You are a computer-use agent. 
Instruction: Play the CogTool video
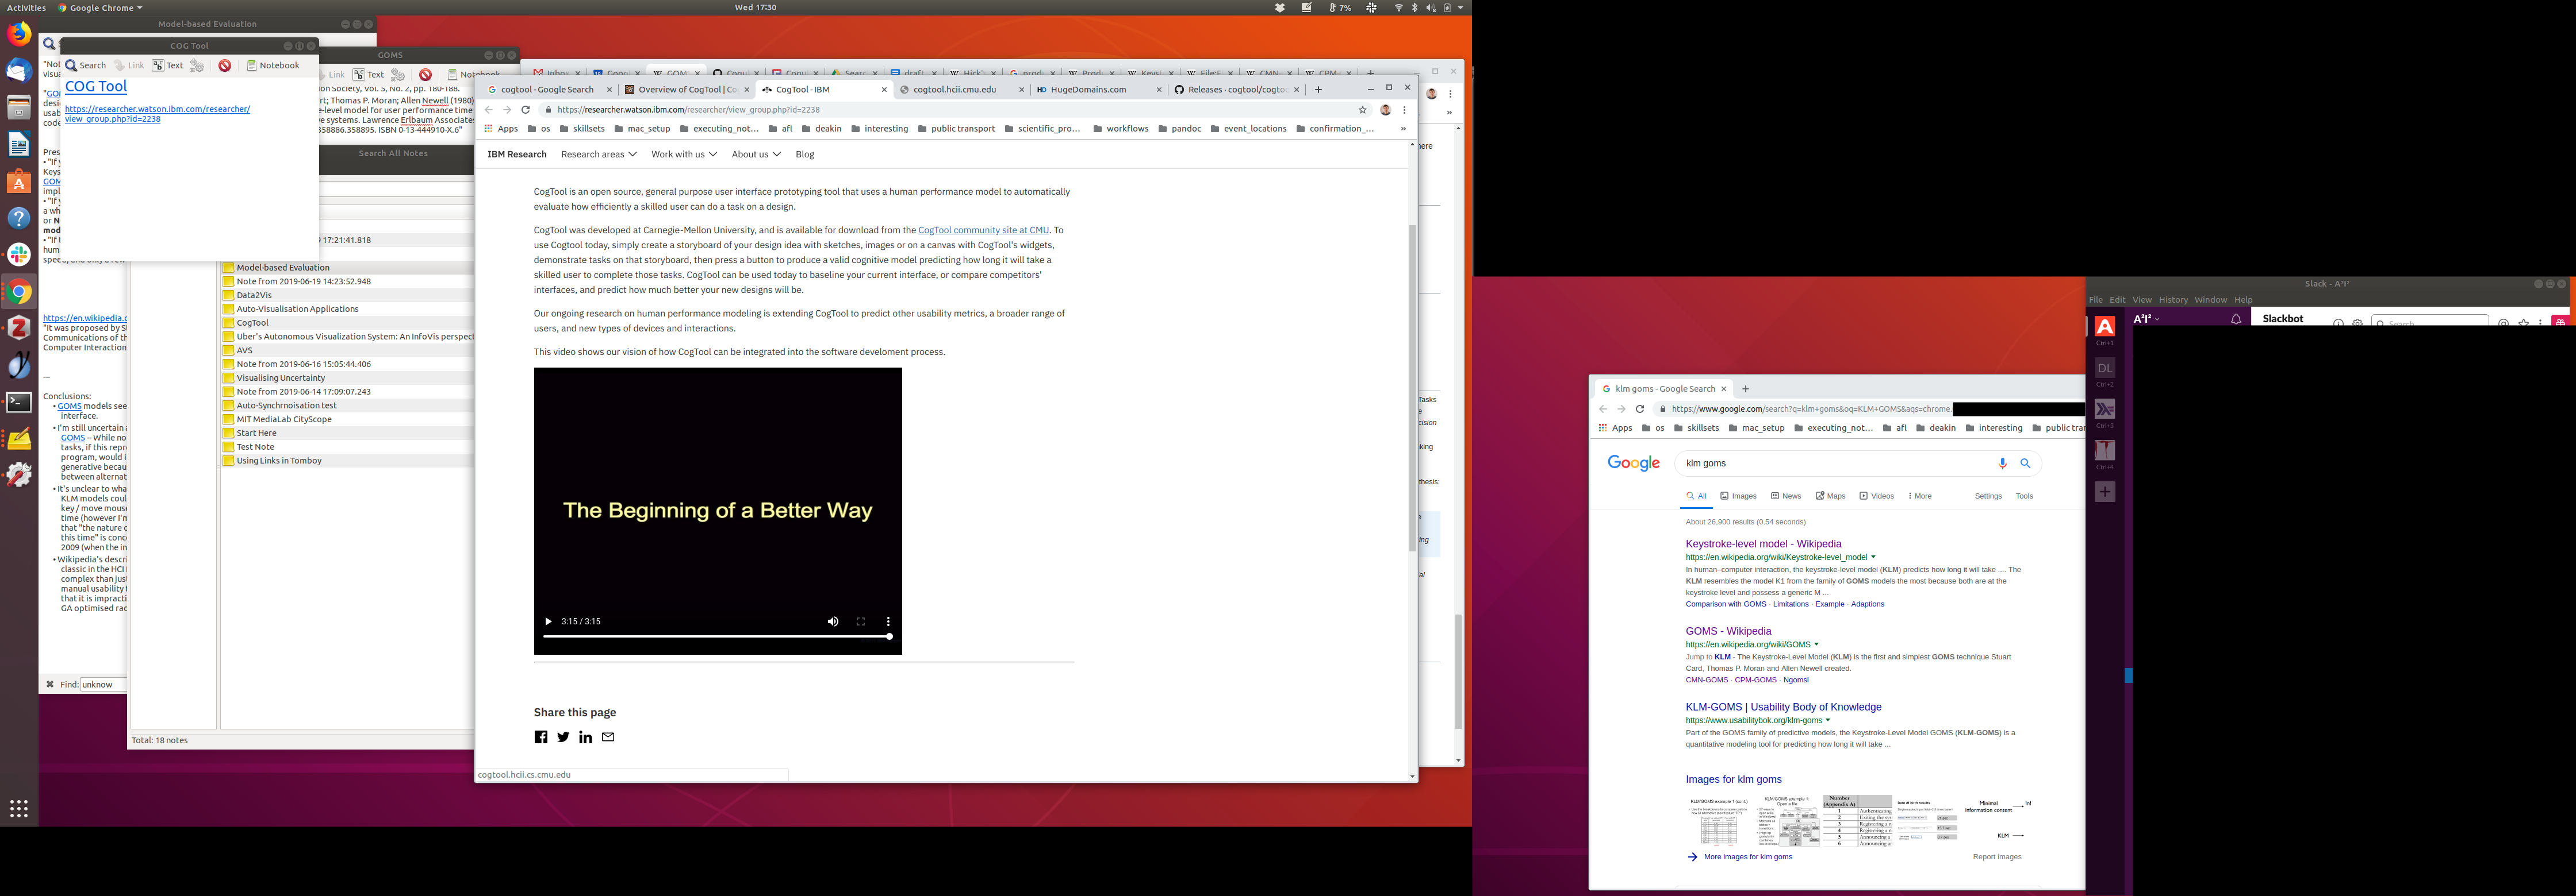click(548, 621)
